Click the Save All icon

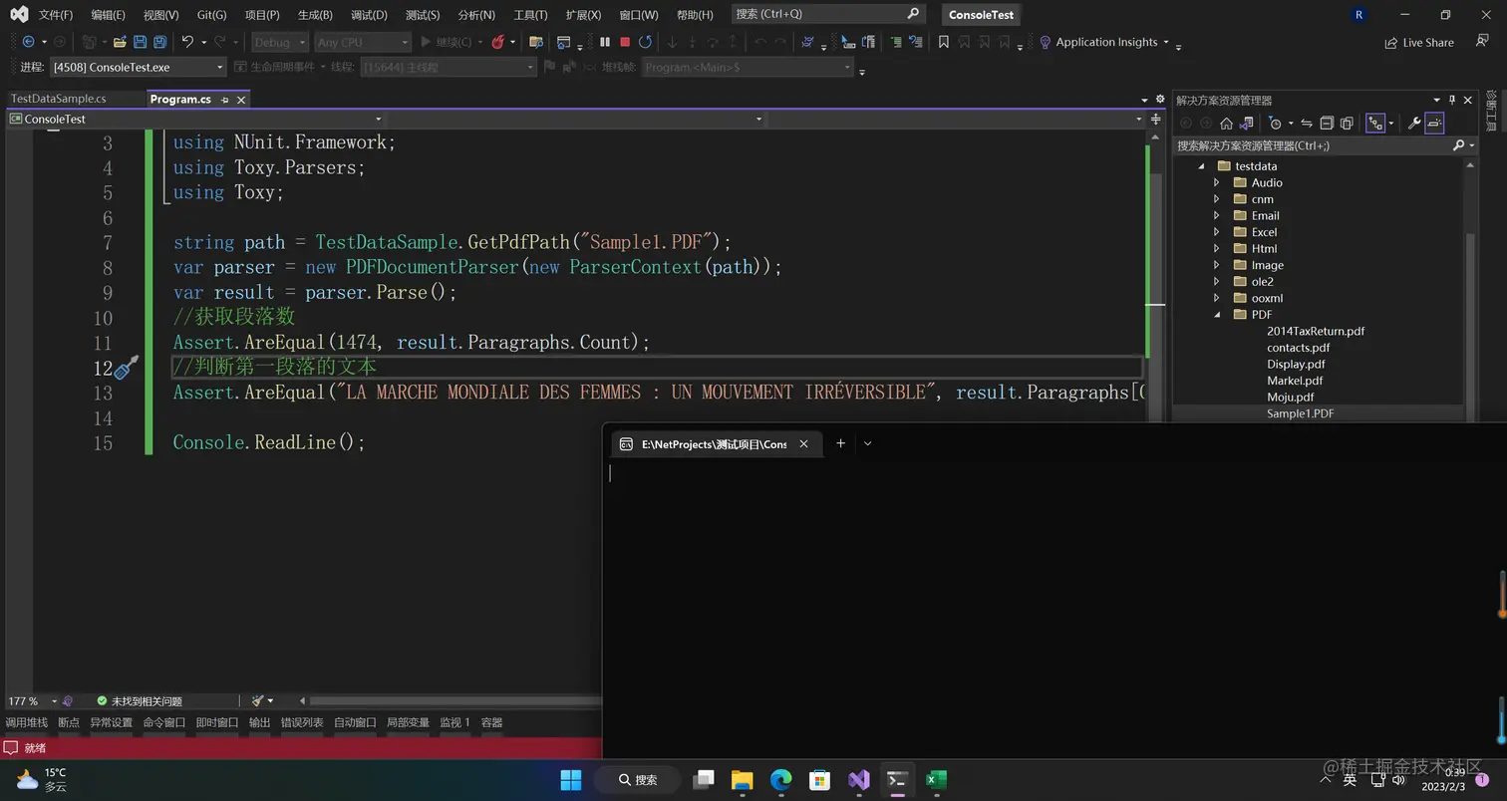tap(159, 42)
